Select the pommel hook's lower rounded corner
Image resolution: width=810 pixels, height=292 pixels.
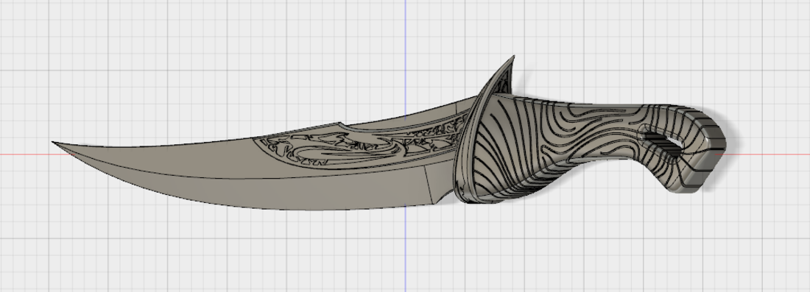(692, 189)
